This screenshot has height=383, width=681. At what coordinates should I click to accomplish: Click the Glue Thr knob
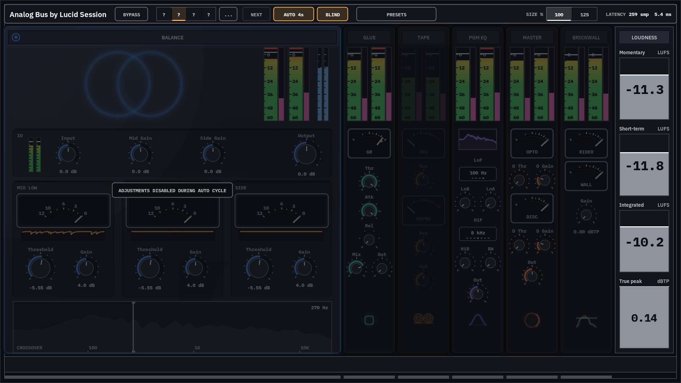[369, 182]
